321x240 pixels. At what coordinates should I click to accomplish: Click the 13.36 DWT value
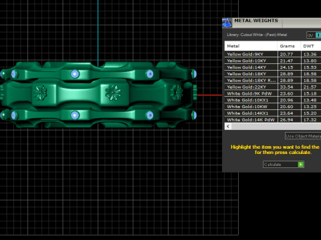(310, 54)
